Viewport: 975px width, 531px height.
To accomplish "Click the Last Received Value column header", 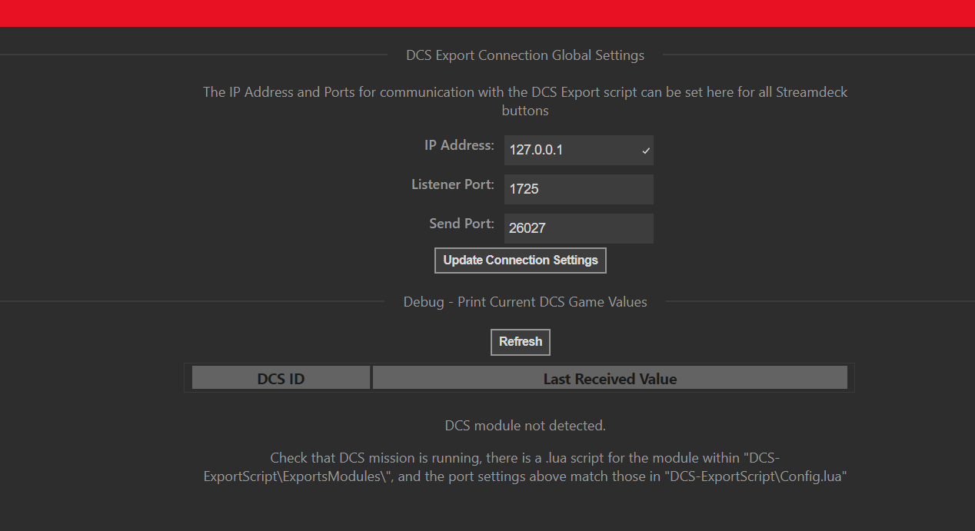I will click(x=610, y=378).
